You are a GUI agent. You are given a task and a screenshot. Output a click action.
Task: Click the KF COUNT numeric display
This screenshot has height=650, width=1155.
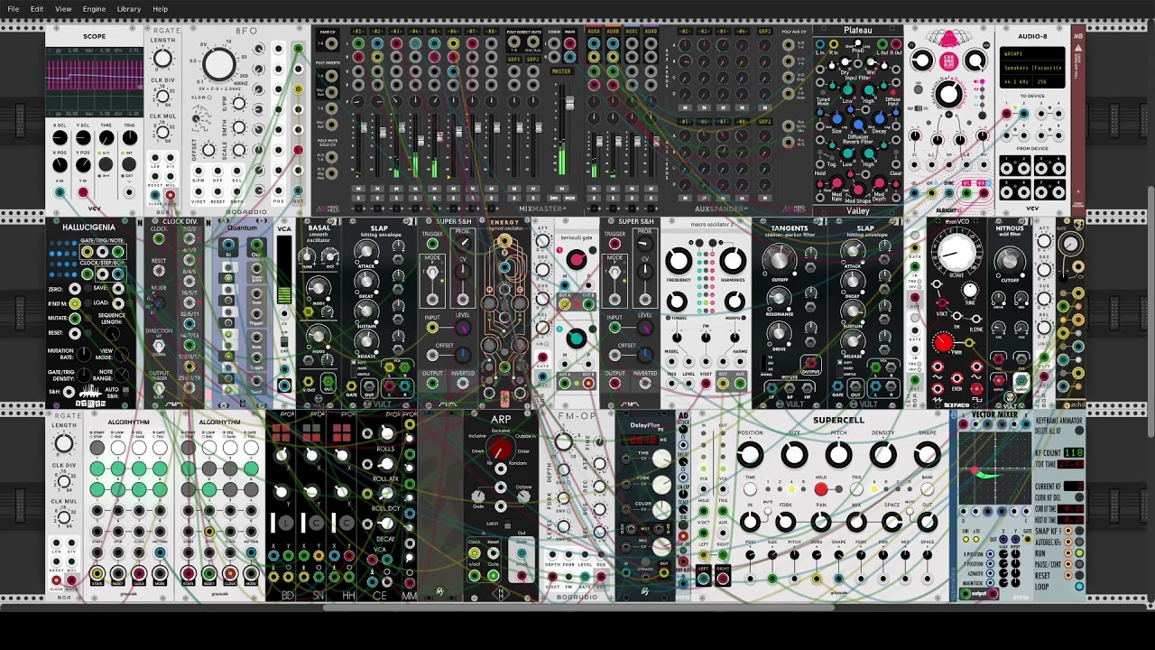click(1073, 452)
